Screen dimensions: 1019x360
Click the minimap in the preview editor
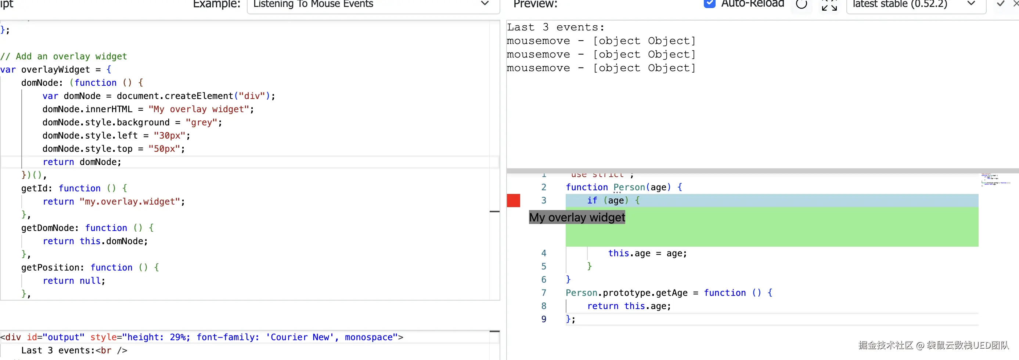pyautogui.click(x=995, y=180)
